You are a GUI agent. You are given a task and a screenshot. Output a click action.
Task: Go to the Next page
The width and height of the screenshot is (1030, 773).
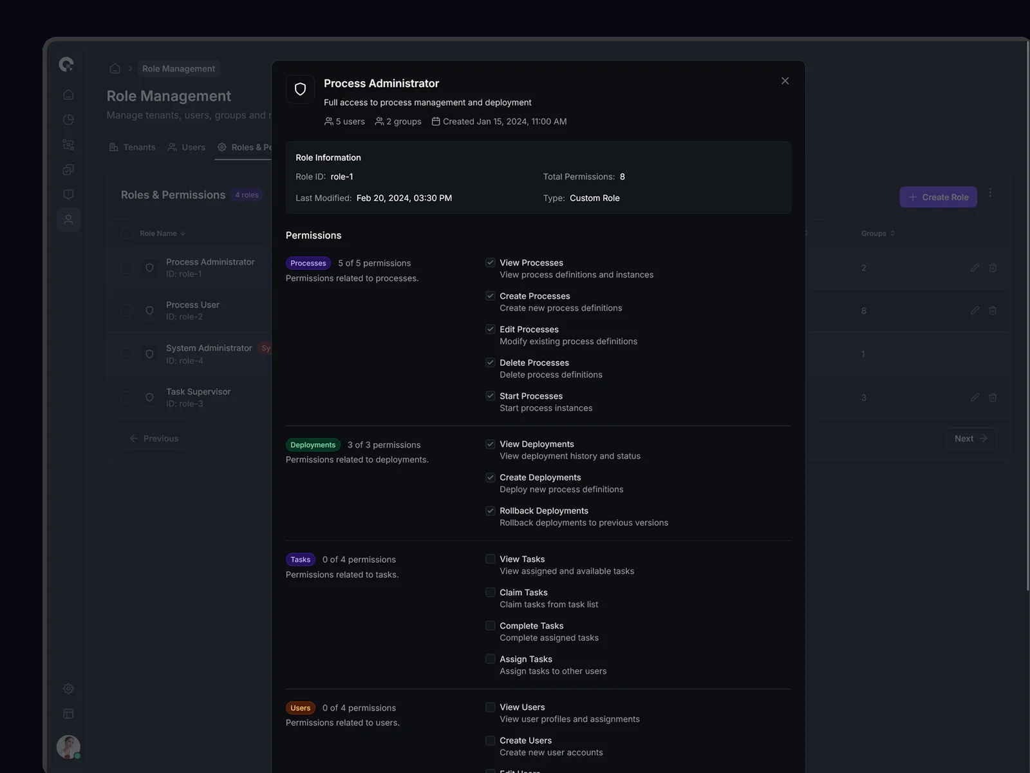click(970, 439)
